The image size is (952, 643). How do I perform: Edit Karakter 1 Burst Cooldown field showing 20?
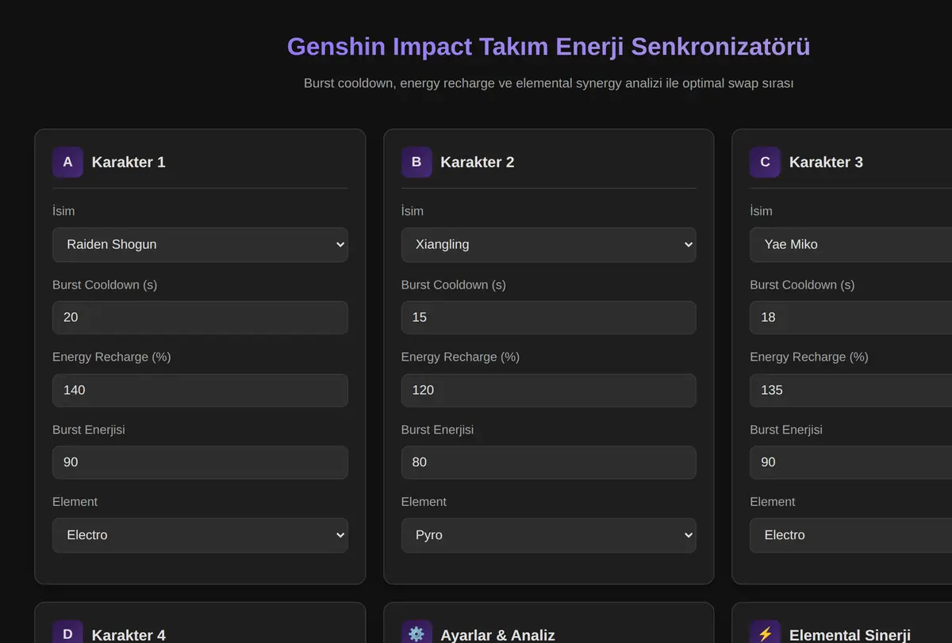point(200,317)
